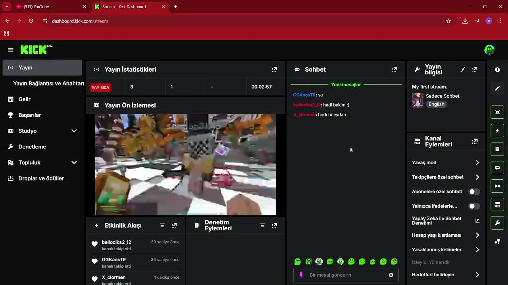Toggle the chat bubble widget in the right rail

click(497, 167)
